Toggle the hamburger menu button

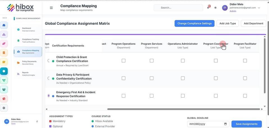(x=51, y=8)
